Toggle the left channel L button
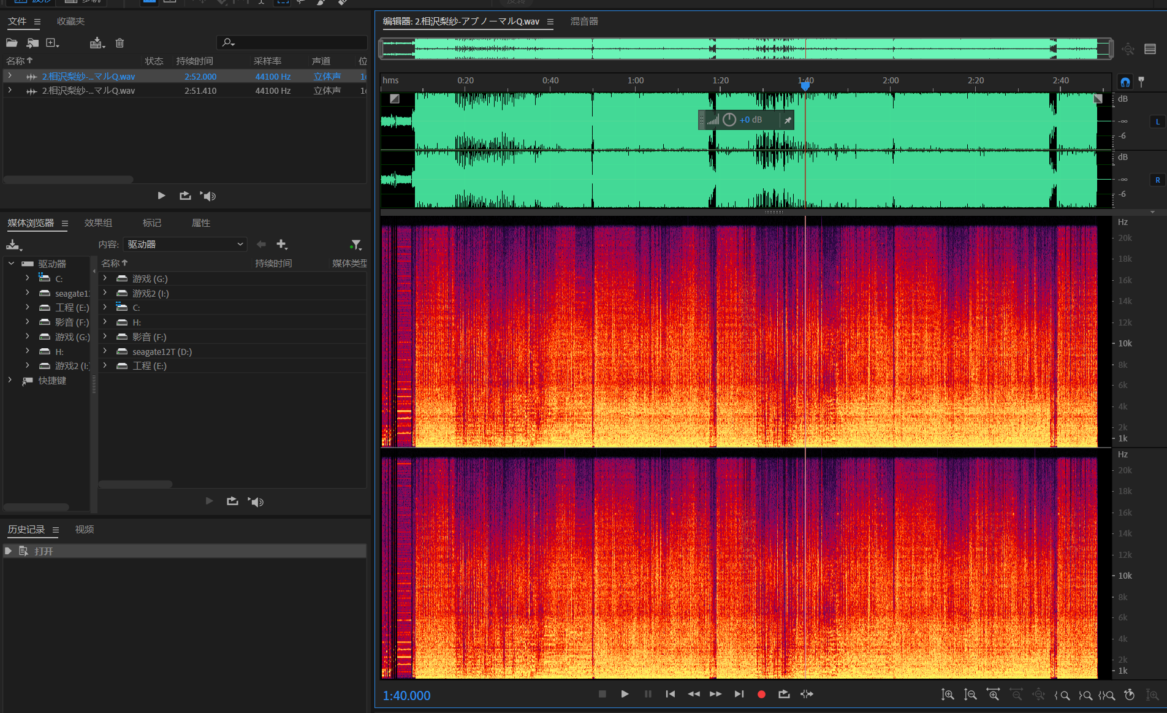 pyautogui.click(x=1158, y=121)
